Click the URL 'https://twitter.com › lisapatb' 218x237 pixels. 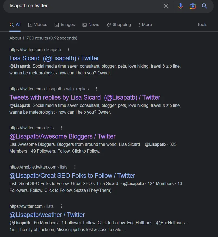point(35,50)
